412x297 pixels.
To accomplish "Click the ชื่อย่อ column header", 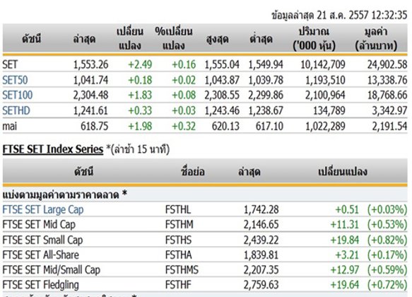I will pos(193,172).
